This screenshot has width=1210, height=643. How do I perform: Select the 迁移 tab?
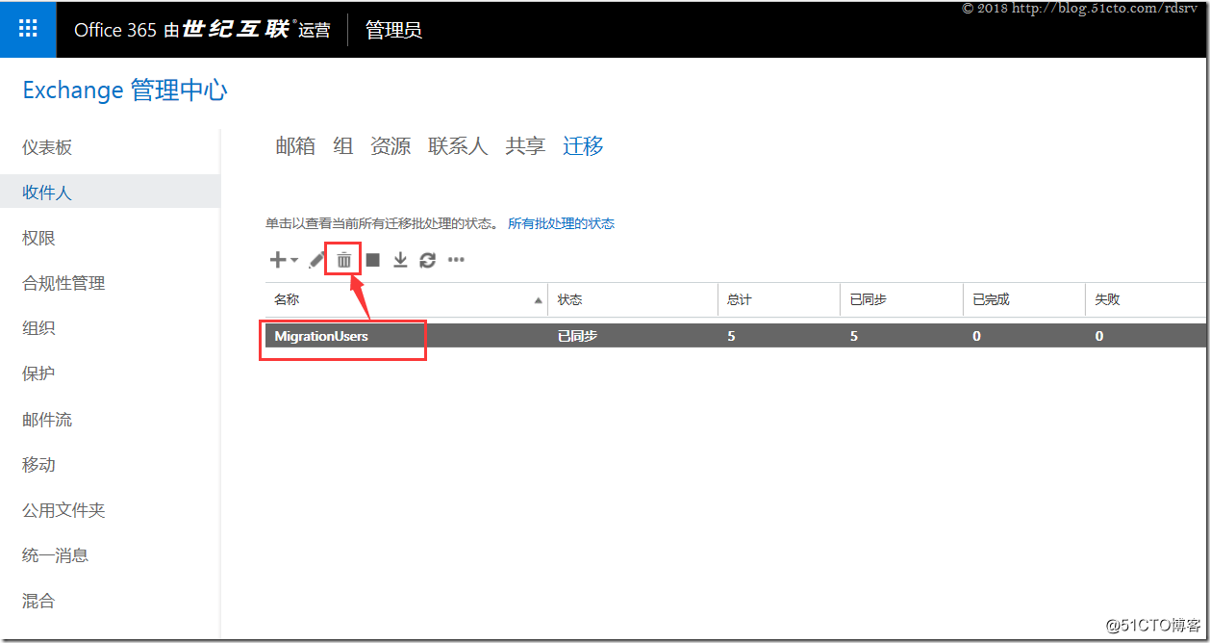point(583,146)
